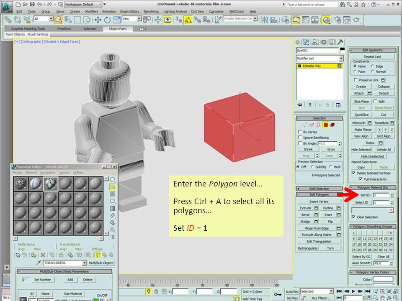Screen dimensions: 402x301
Task: Open the Motion command panel tab
Action: click(x=323, y=42)
